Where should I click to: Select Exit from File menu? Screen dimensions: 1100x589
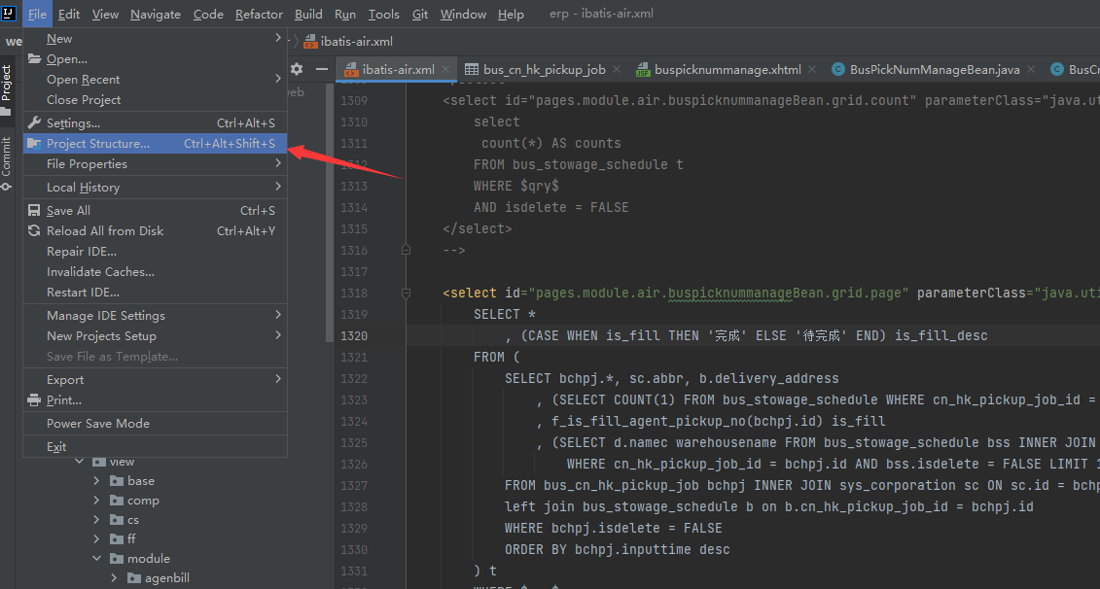point(155,446)
